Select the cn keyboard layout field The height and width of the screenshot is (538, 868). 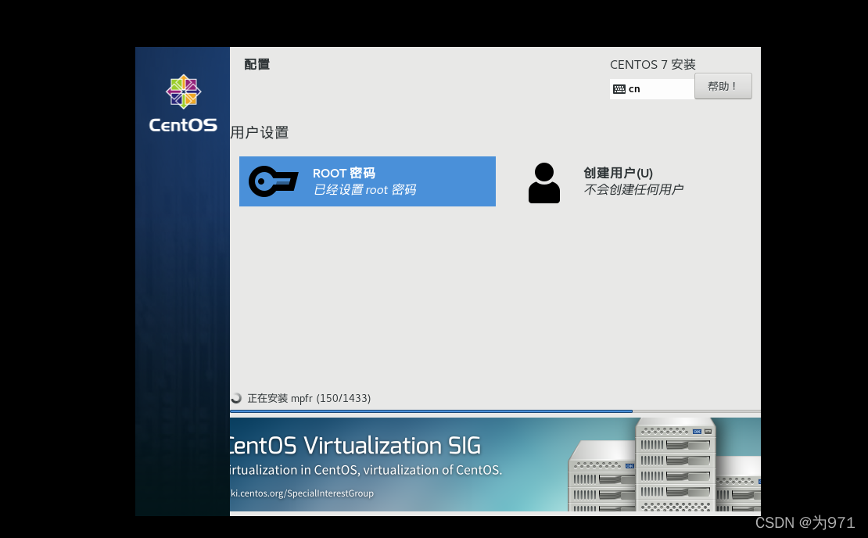tap(652, 89)
